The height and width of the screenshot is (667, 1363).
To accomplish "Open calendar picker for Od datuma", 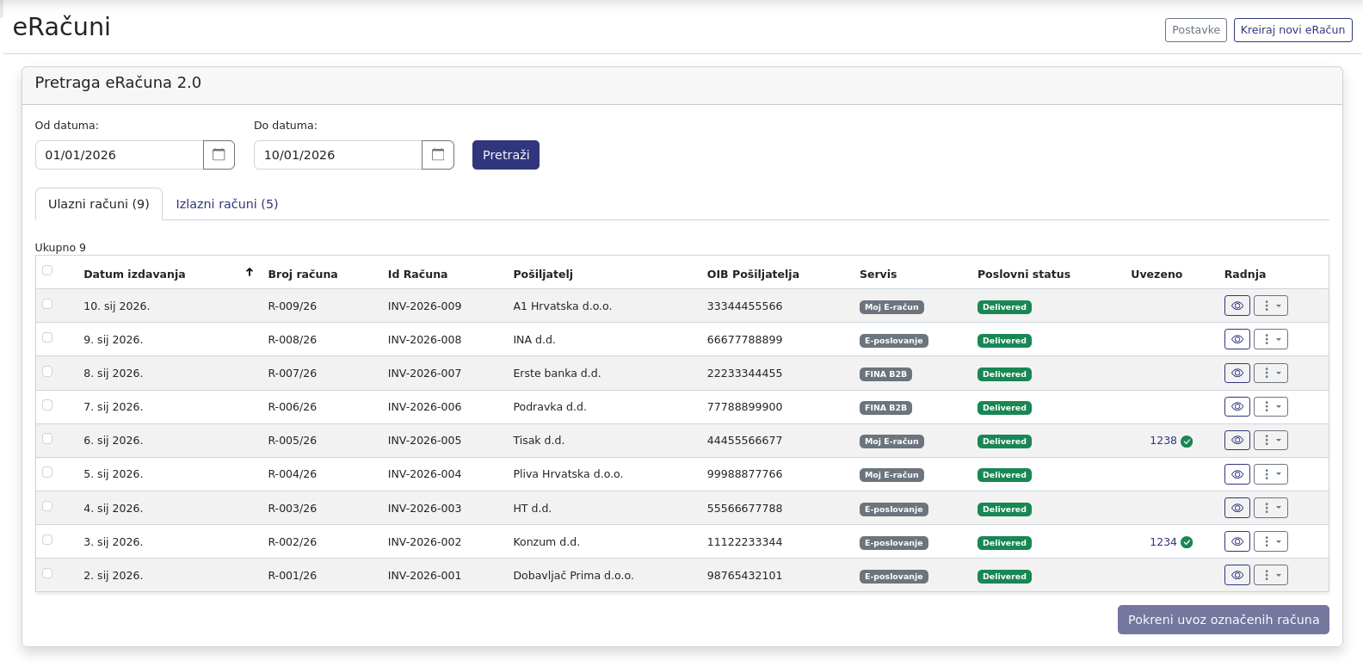I will 219,155.
